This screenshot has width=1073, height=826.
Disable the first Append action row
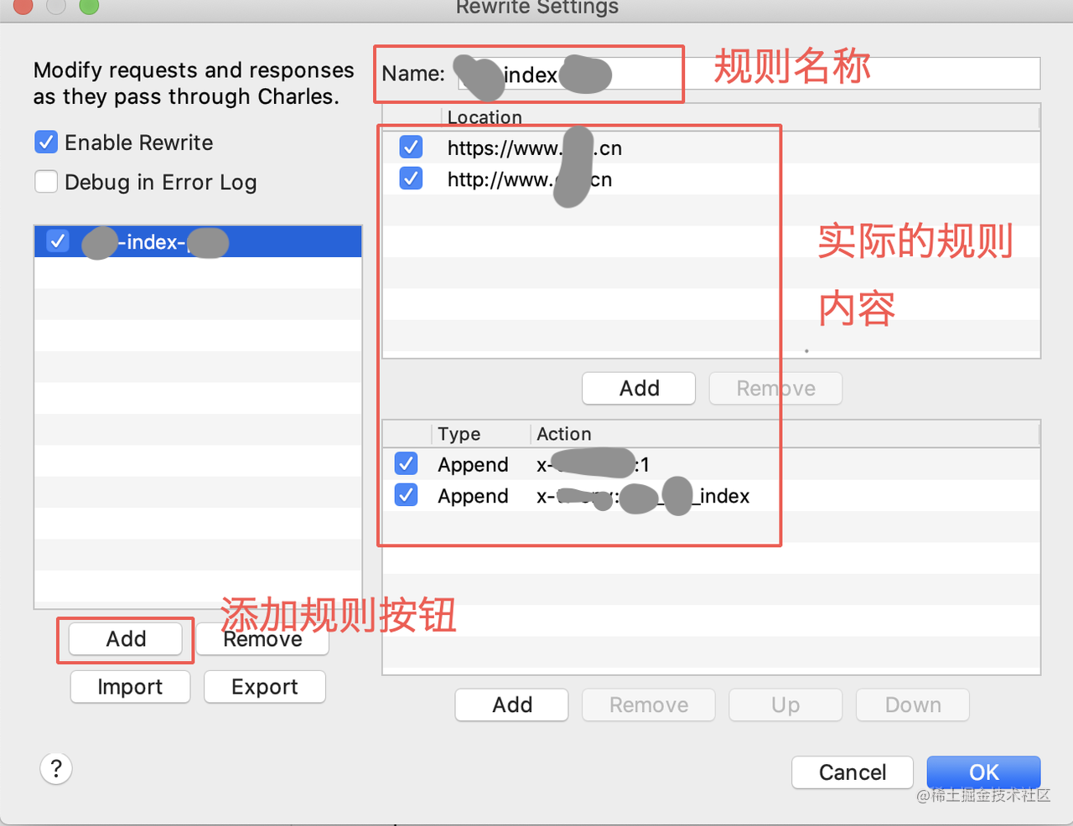[x=406, y=463]
